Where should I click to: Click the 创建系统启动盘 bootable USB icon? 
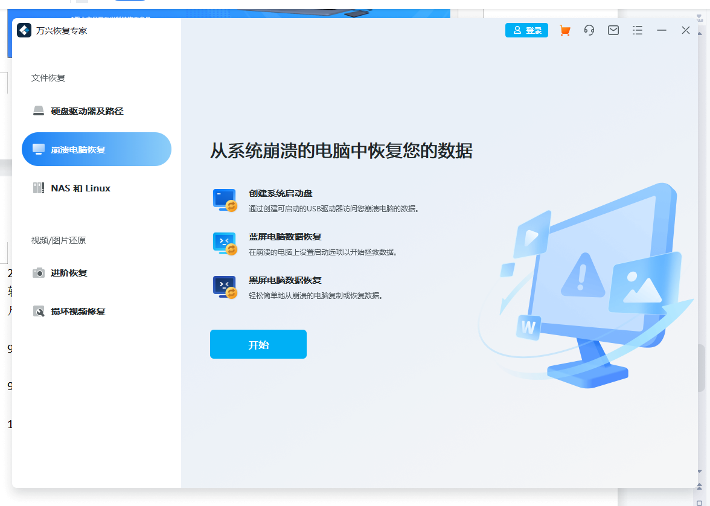click(225, 200)
